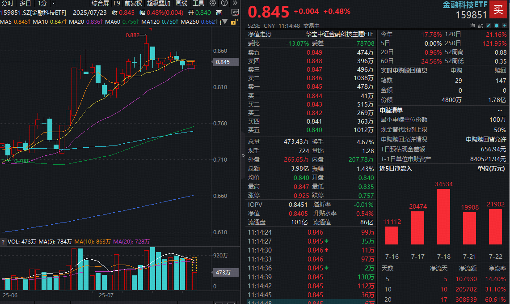Enable 前复权 price adjustment mode
Viewport: 510px width, 304px height.
pyautogui.click(x=132, y=3)
